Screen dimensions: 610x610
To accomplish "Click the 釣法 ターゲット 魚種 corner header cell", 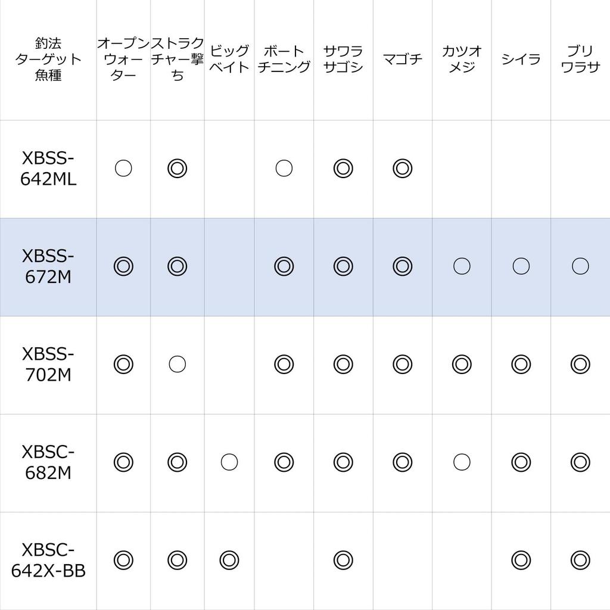I will coord(48,60).
